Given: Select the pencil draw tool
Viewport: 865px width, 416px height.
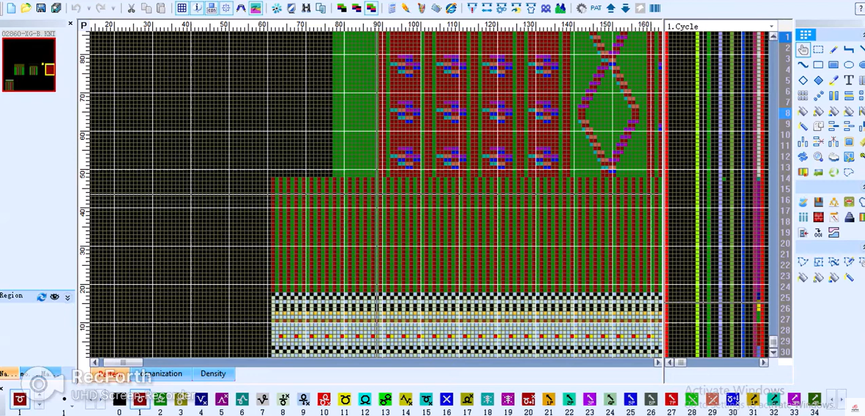Looking at the screenshot, I should (x=834, y=50).
